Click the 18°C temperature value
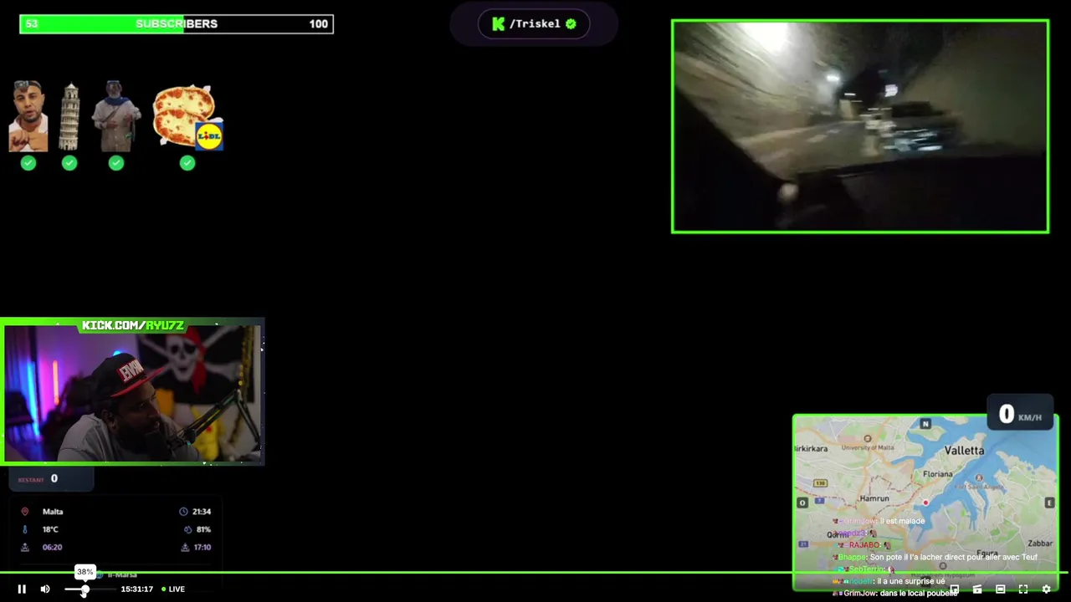This screenshot has width=1071, height=602. click(50, 529)
